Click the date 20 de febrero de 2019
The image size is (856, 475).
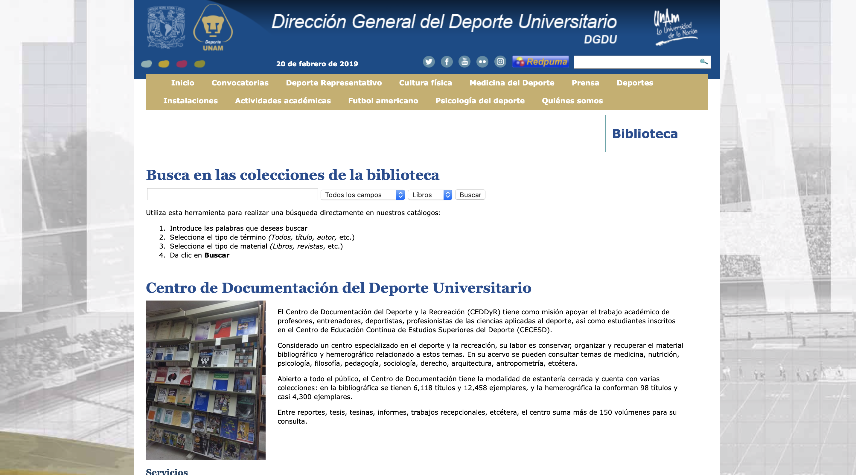317,64
